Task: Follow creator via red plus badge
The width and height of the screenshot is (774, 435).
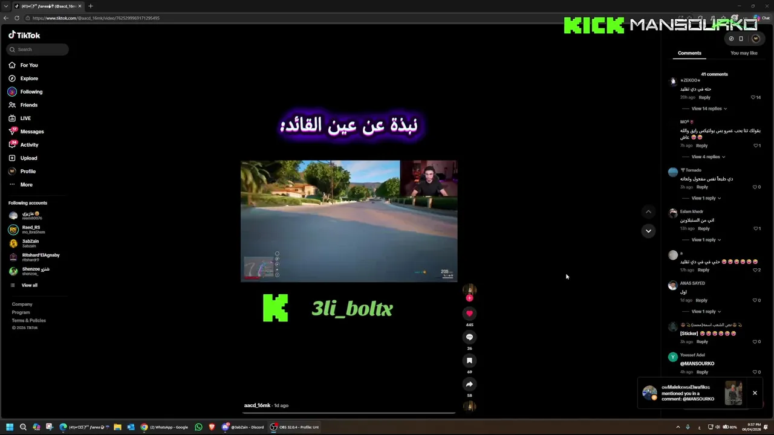Action: pyautogui.click(x=469, y=298)
